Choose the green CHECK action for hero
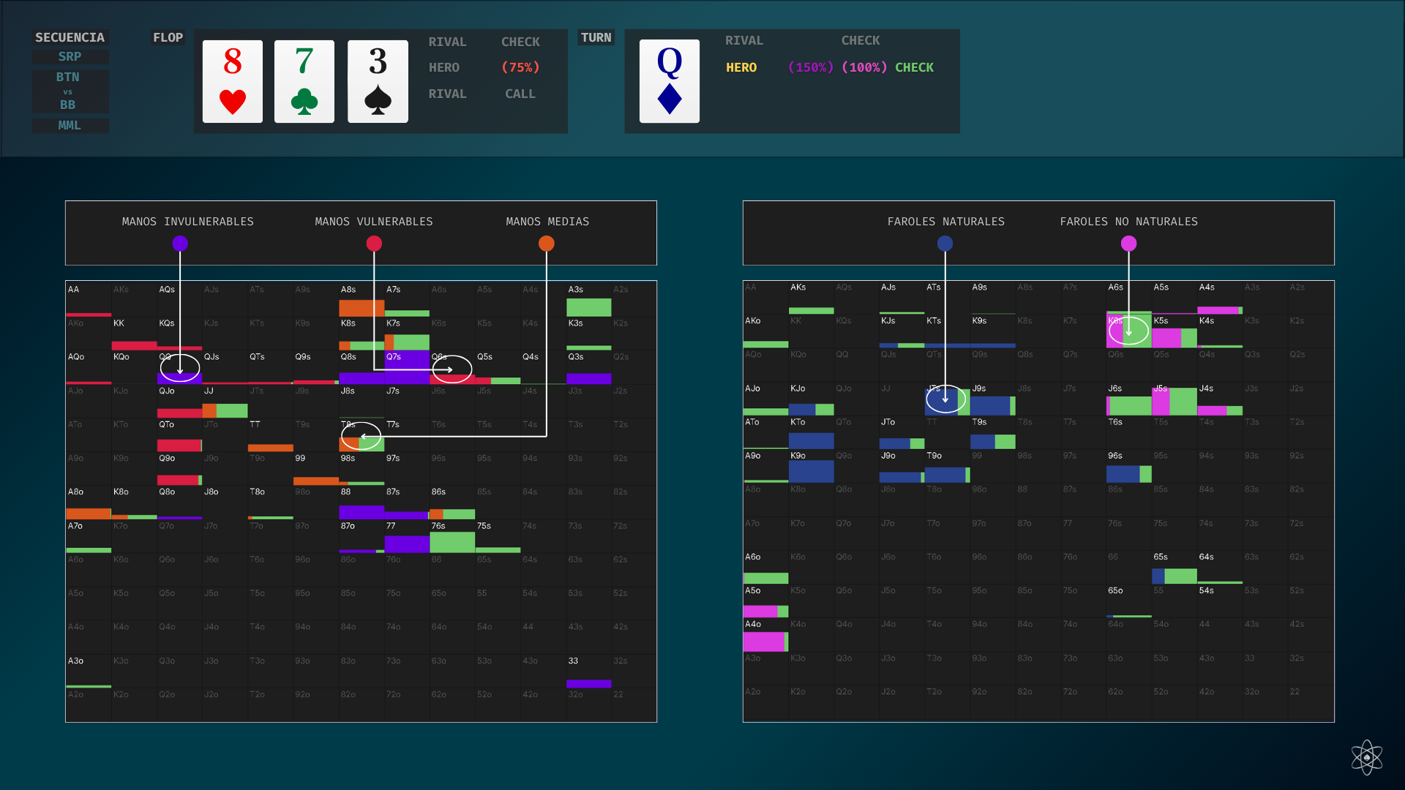Viewport: 1405px width, 790px height. (914, 67)
